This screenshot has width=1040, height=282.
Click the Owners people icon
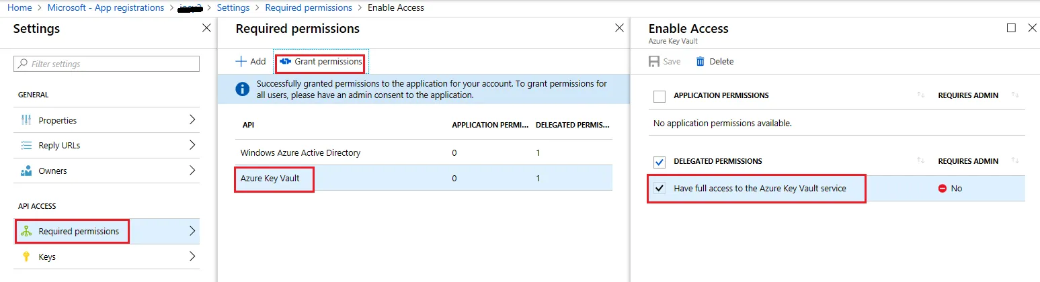coord(27,171)
